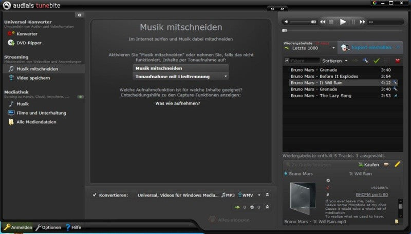Click the right double-arrow view switcher
This screenshot has width=411, height=234.
[x=282, y=9]
